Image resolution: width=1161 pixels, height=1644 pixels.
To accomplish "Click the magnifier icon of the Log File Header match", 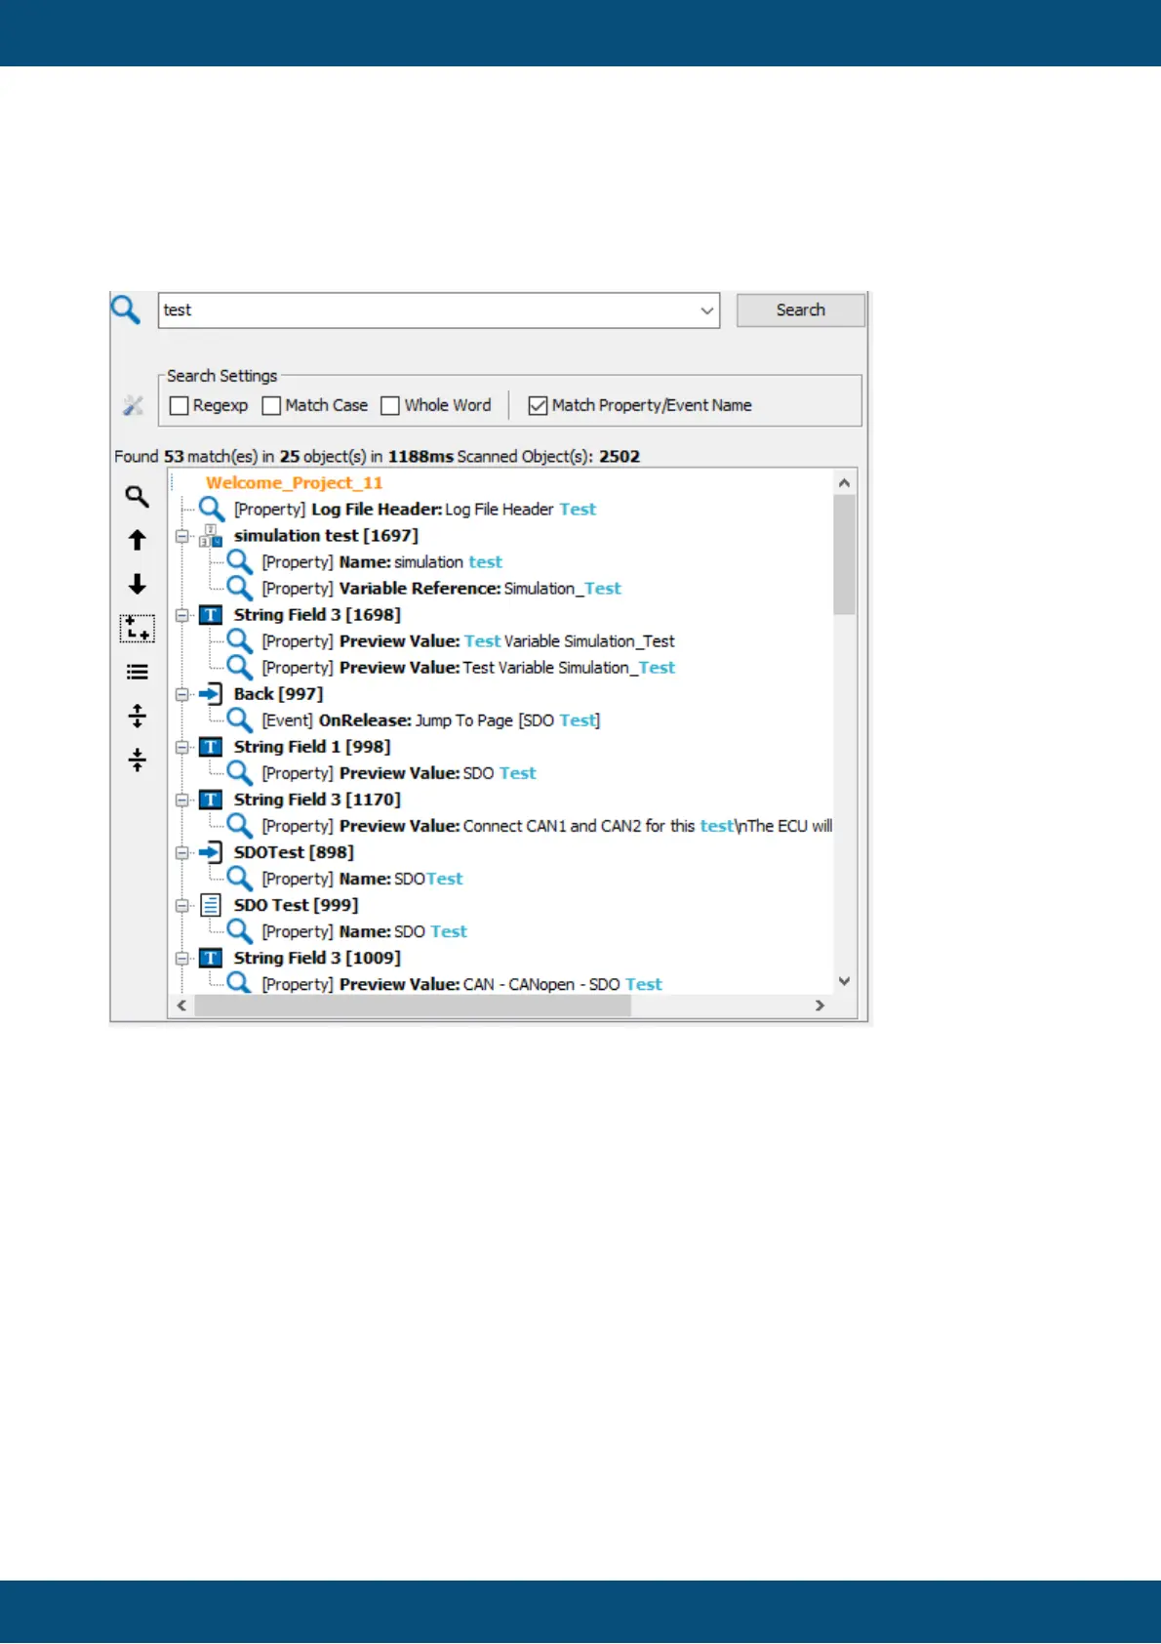I will [212, 509].
